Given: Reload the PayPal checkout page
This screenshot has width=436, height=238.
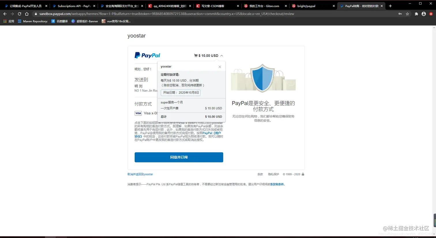Looking at the screenshot, I should pos(19,14).
